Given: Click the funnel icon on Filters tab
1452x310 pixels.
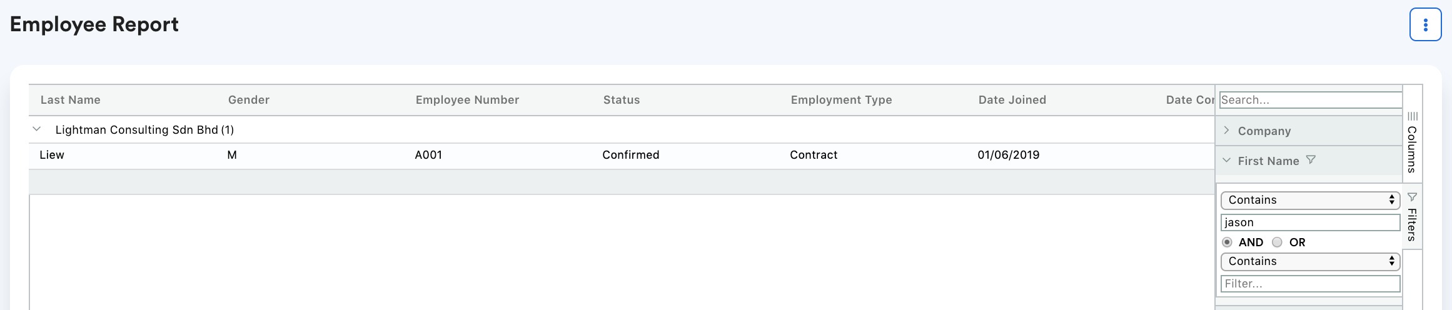Looking at the screenshot, I should pos(1412,197).
